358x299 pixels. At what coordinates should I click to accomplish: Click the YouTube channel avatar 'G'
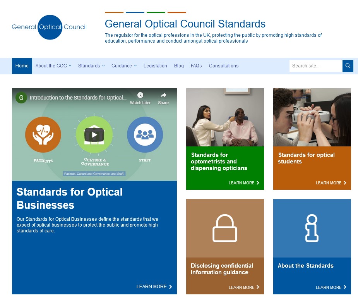[21, 98]
